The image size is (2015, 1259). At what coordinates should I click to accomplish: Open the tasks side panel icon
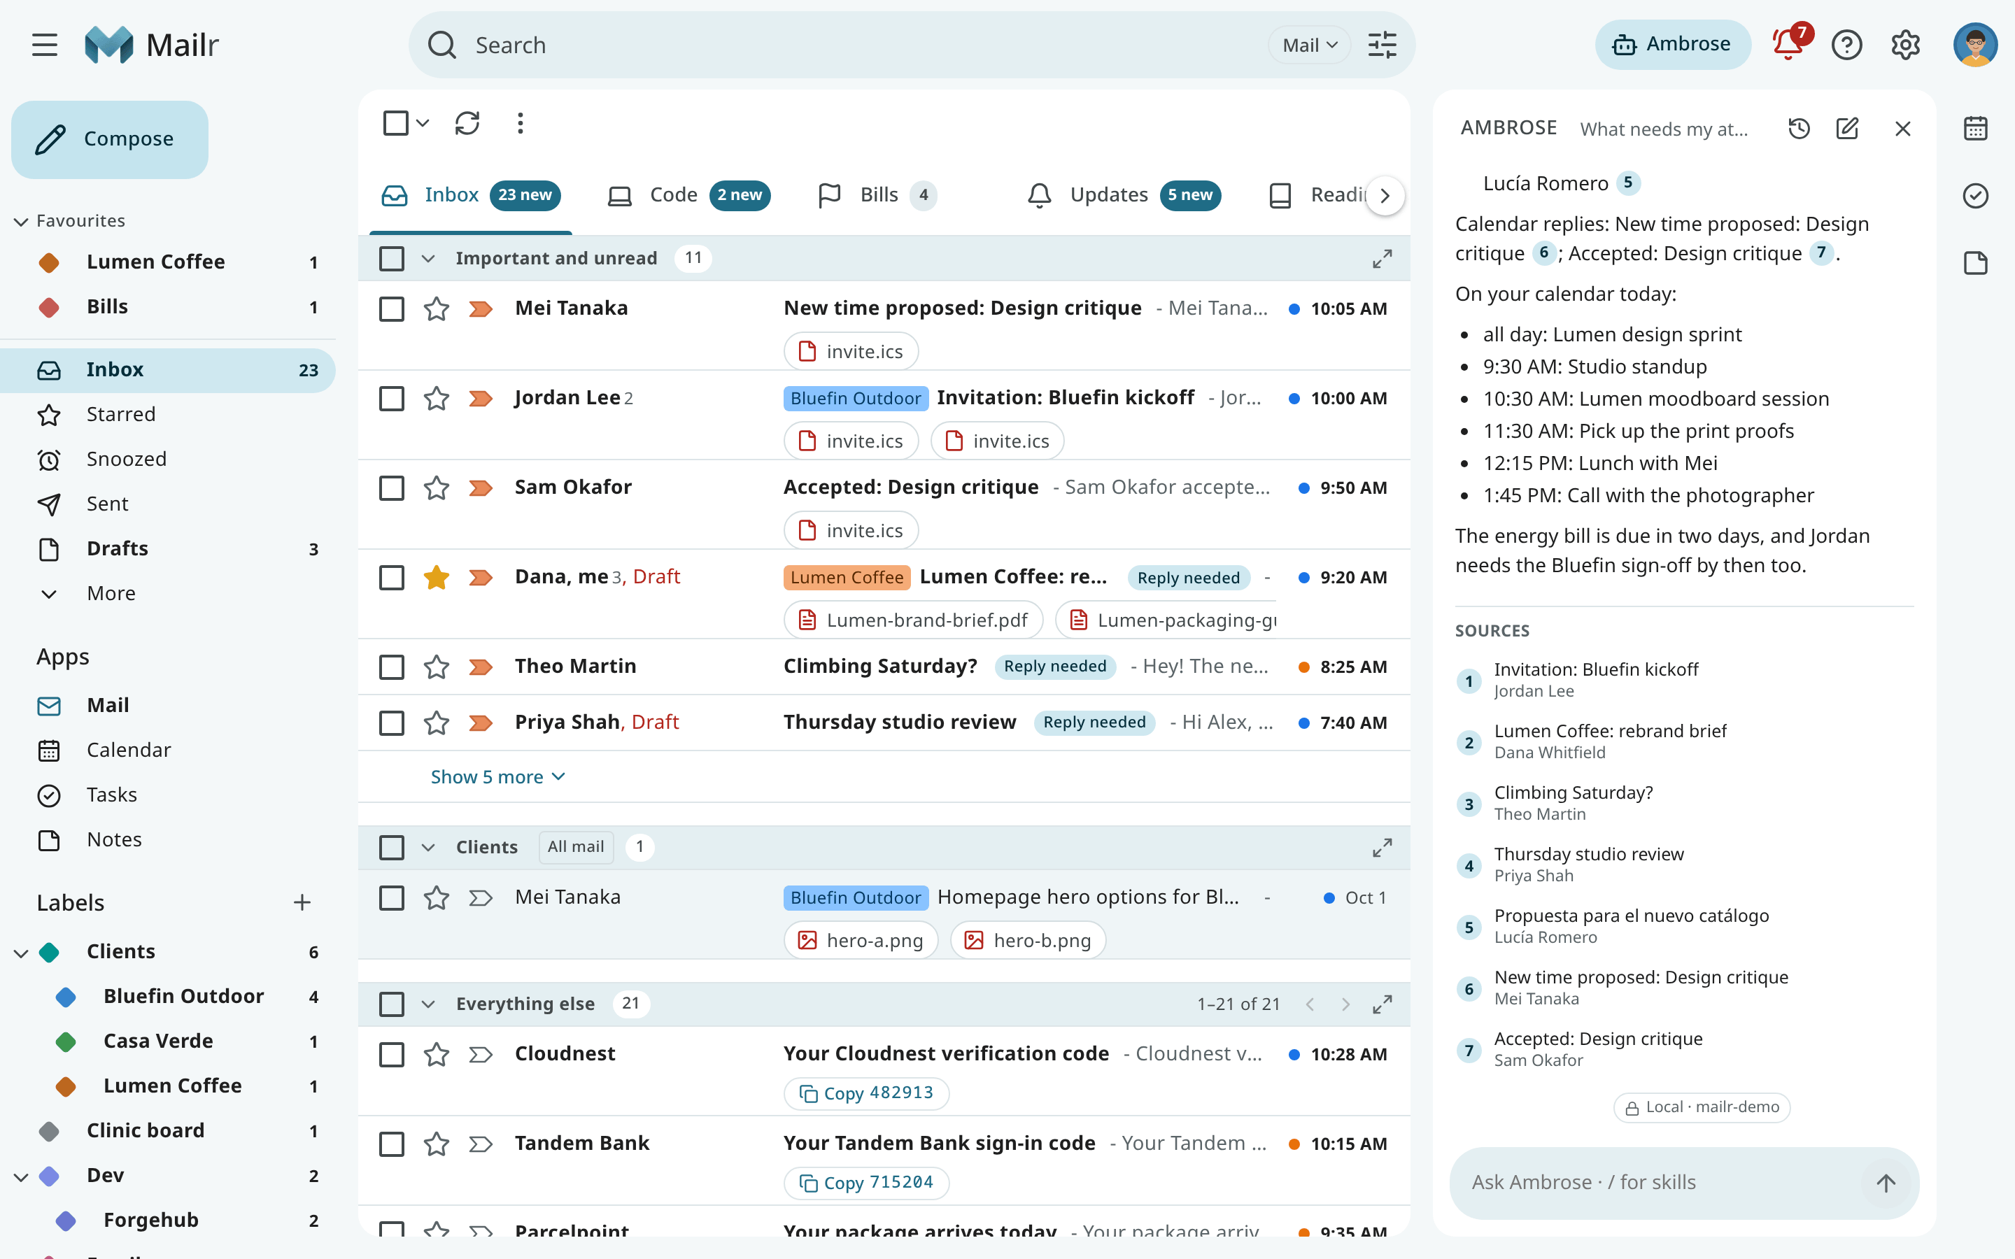[1976, 196]
